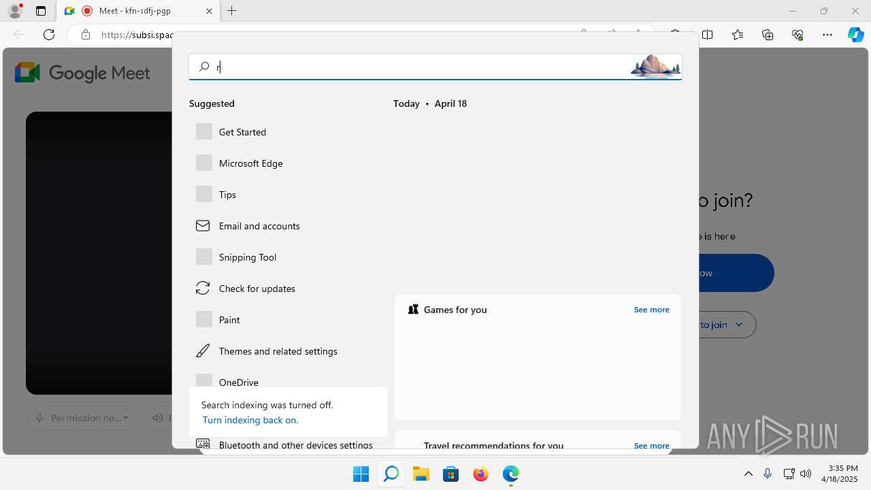
Task: Launch Paint from the suggested list
Action: tap(289, 320)
